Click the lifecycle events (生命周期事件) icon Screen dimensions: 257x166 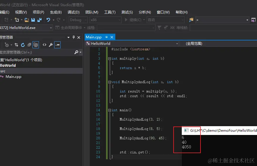[x=57, y=28]
